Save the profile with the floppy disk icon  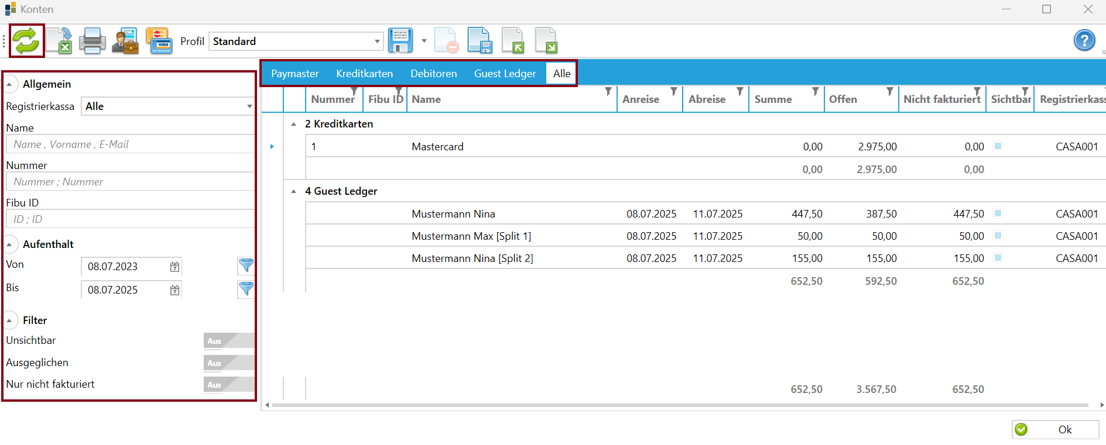(400, 41)
